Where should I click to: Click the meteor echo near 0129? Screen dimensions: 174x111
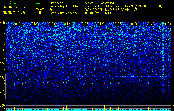(x=148, y=83)
